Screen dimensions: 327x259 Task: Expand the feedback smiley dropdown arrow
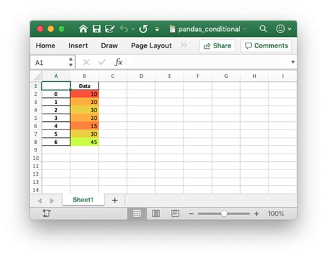290,29
